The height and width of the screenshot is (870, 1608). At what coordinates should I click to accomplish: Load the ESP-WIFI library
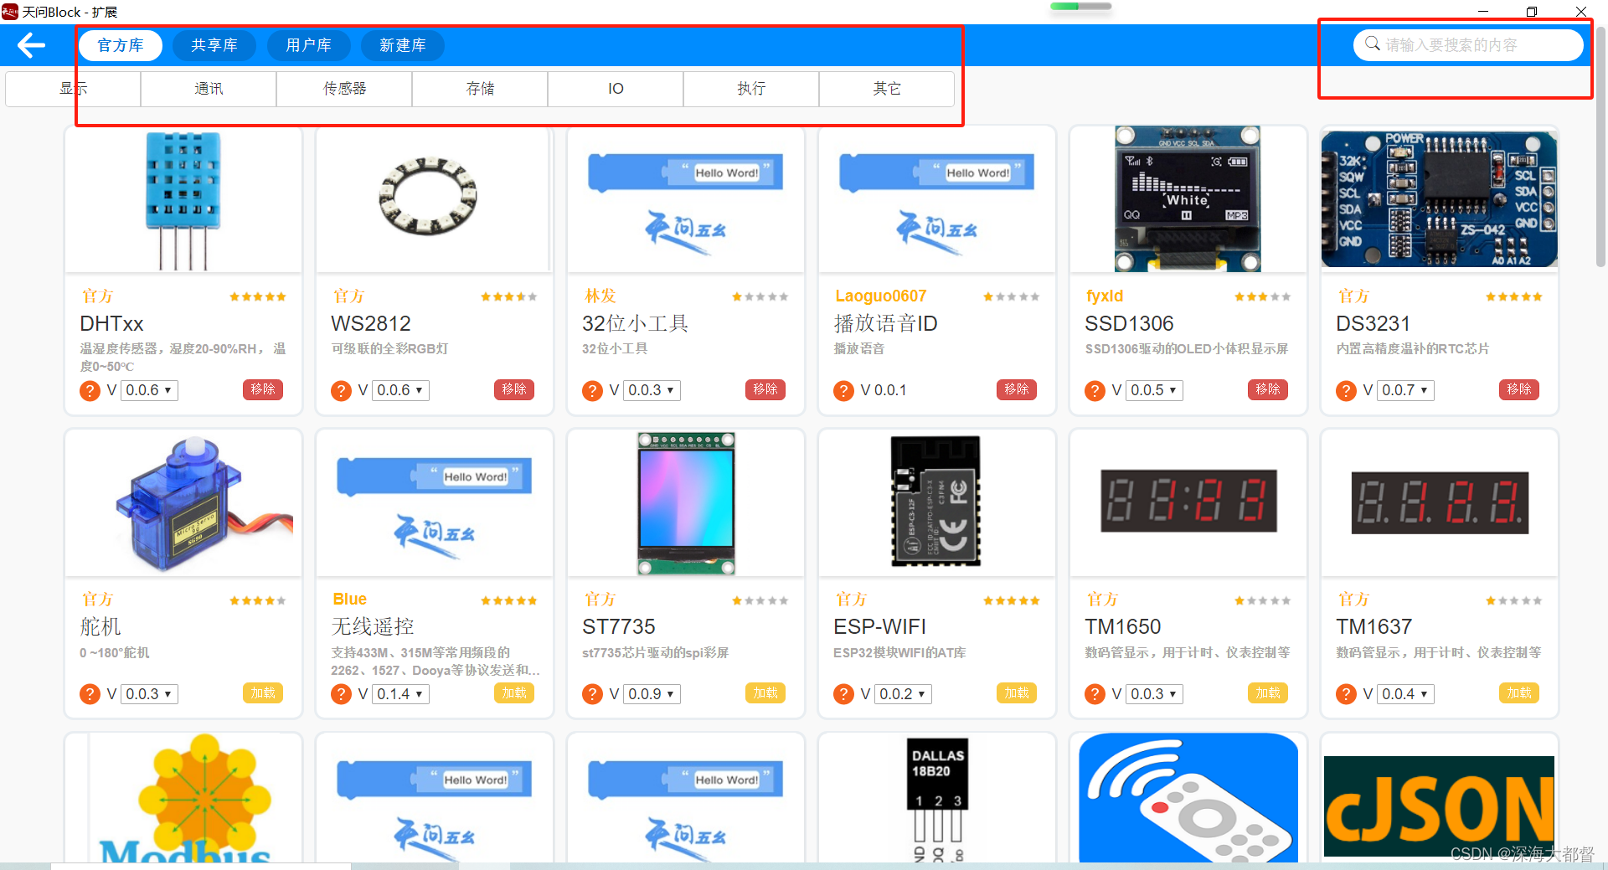tap(1017, 693)
